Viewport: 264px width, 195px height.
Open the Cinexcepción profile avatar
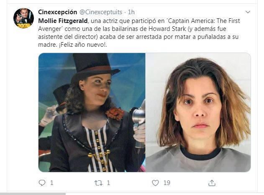pyautogui.click(x=23, y=18)
